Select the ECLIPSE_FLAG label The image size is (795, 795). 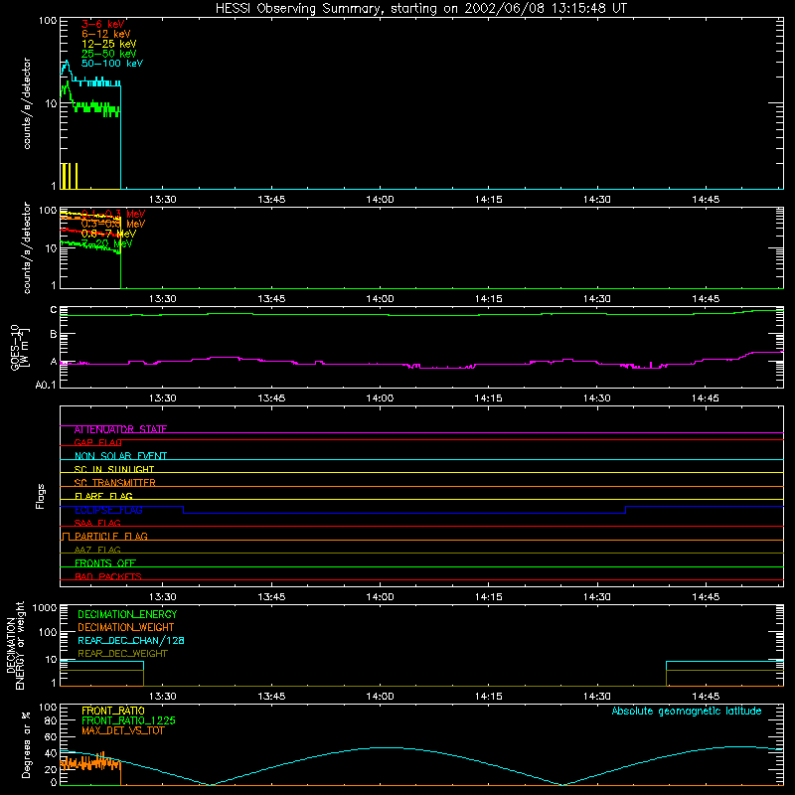click(x=108, y=510)
